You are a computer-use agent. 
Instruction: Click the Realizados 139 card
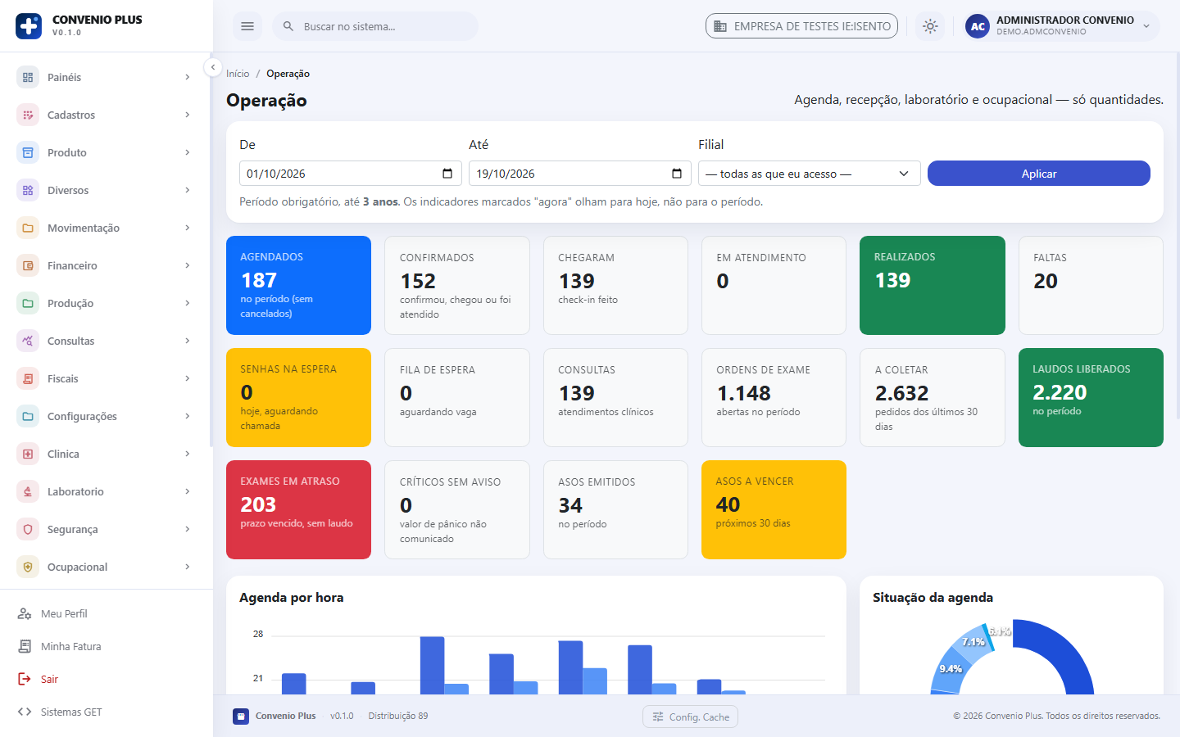coord(933,285)
